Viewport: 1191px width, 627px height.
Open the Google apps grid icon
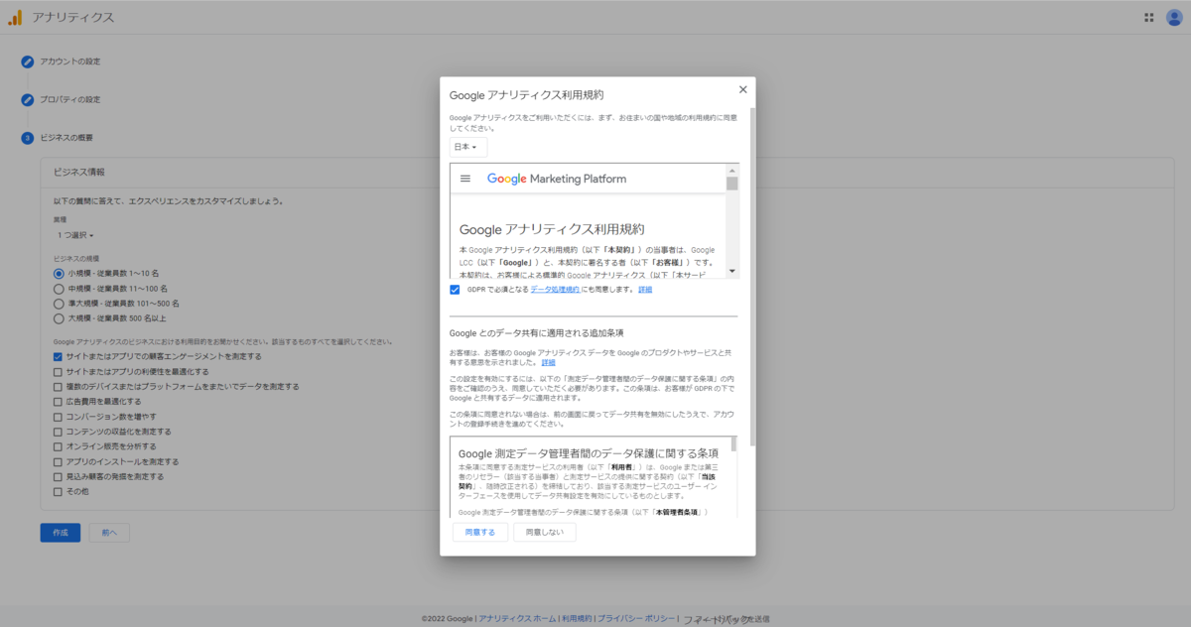(1149, 17)
